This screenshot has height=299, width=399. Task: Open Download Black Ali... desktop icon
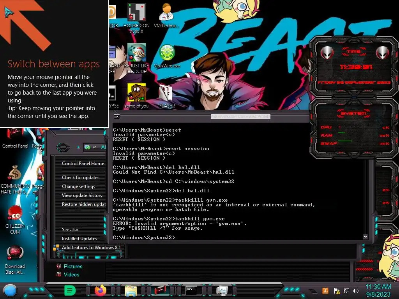[15, 260]
